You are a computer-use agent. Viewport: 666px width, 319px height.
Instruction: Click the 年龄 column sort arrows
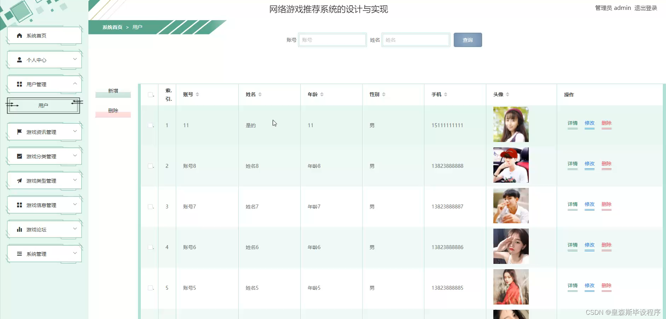coord(322,94)
